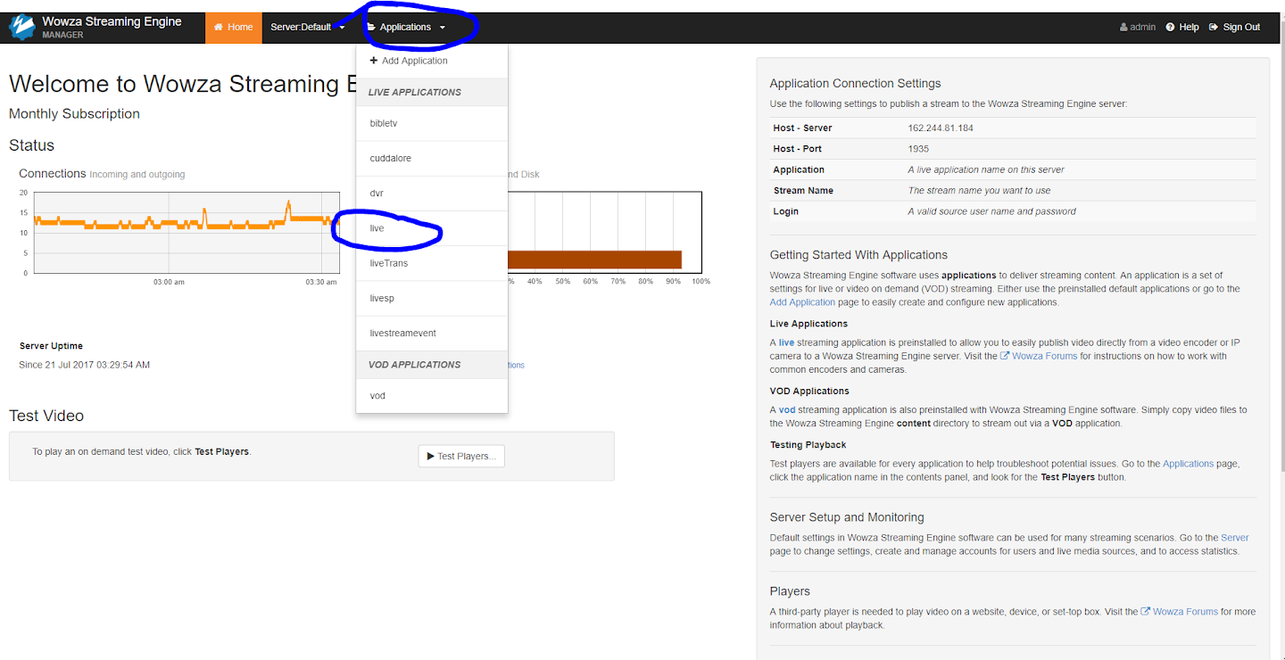
Task: Click the LIVE APPLICATIONS section header
Action: click(432, 92)
